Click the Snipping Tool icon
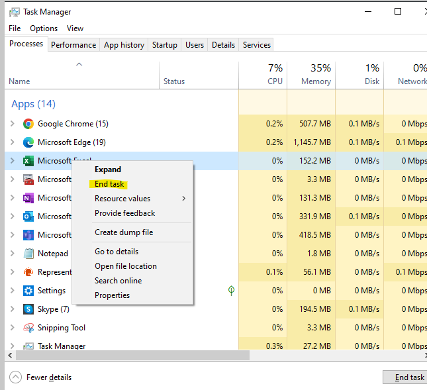Image resolution: width=427 pixels, height=390 pixels. click(x=28, y=327)
